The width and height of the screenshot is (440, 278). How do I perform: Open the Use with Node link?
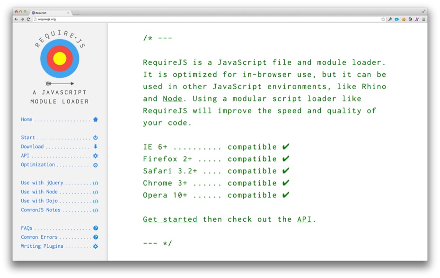pyautogui.click(x=39, y=192)
